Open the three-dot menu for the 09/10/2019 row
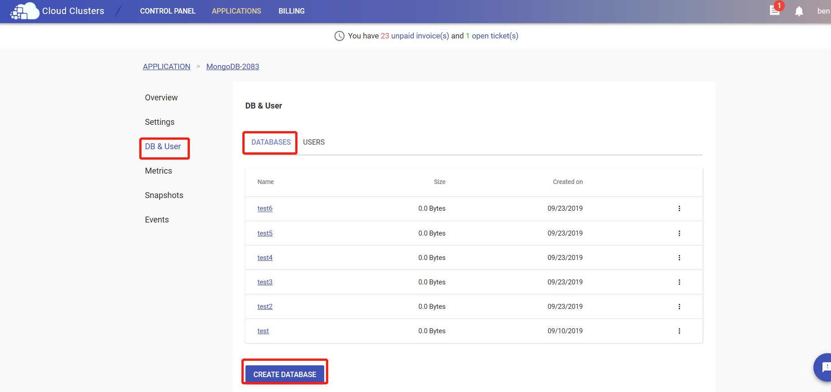The width and height of the screenshot is (831, 392). (x=679, y=331)
